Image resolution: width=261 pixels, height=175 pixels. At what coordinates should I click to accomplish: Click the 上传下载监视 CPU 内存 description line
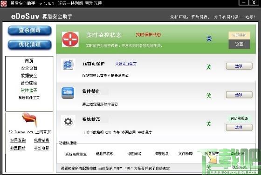(117, 132)
